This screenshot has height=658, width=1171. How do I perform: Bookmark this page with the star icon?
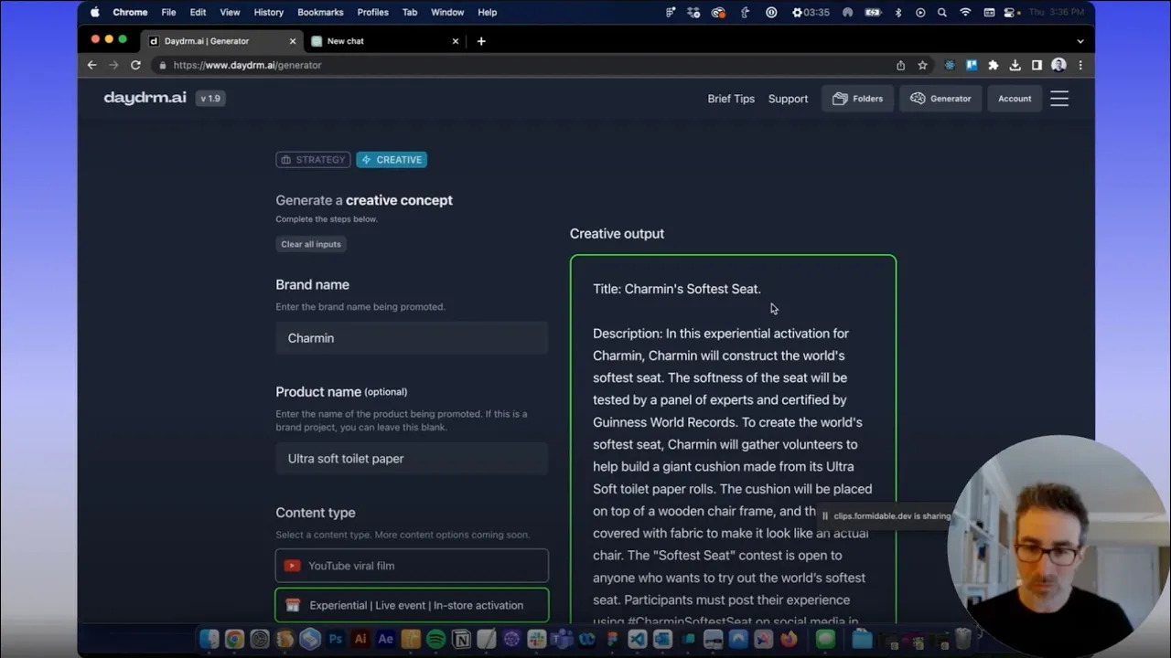pos(922,65)
